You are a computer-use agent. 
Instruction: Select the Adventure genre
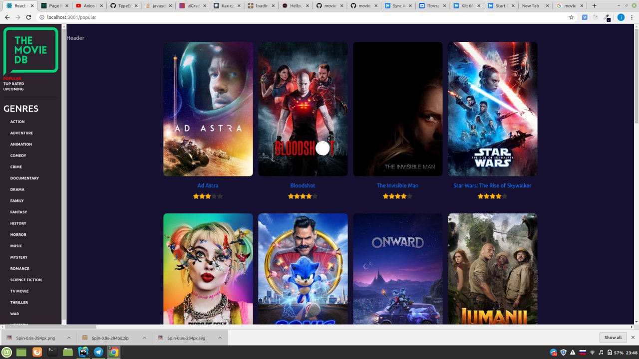point(21,133)
